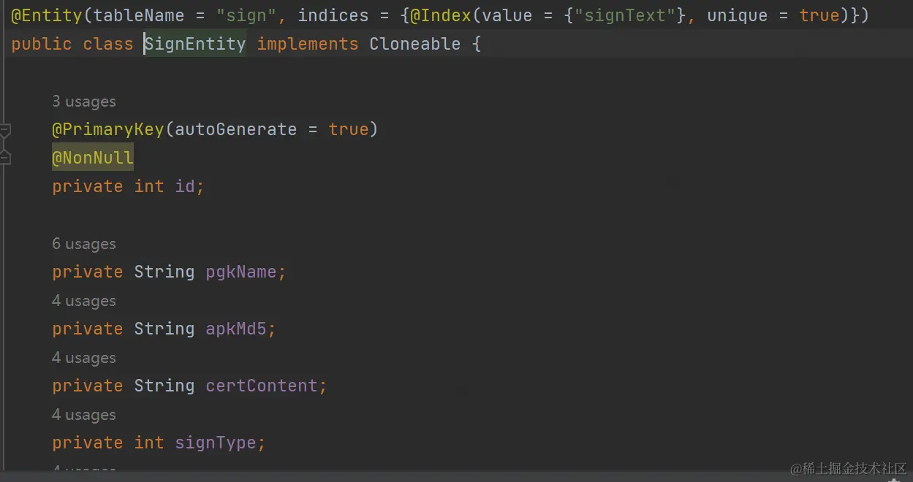Click the pgkName field name
Screen dimensions: 913x482
(241, 272)
